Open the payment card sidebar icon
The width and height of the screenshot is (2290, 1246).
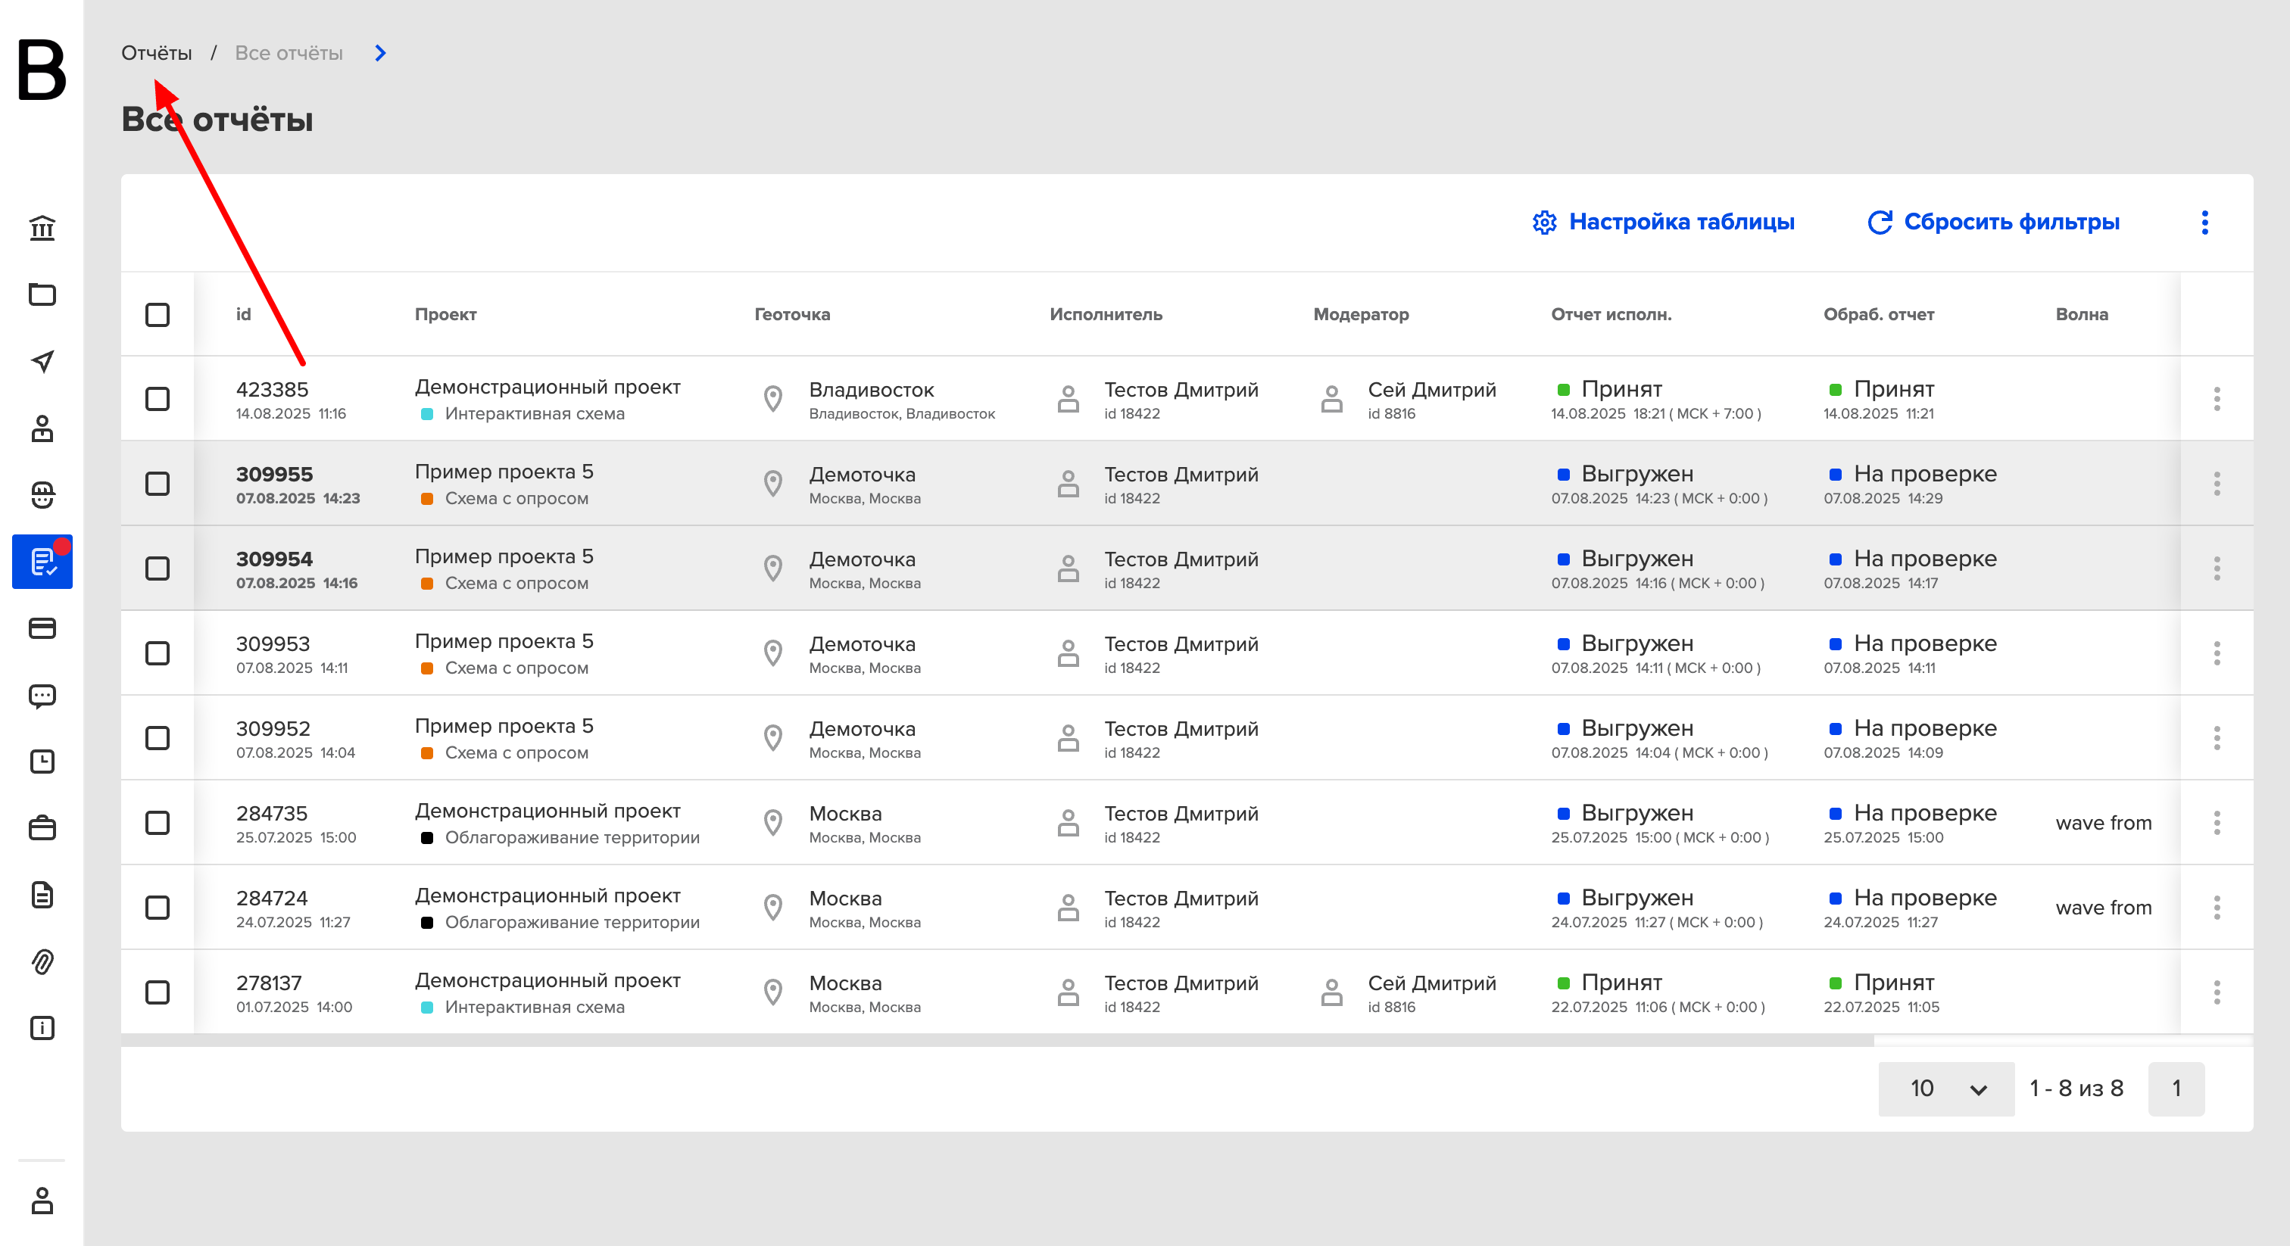(42, 628)
